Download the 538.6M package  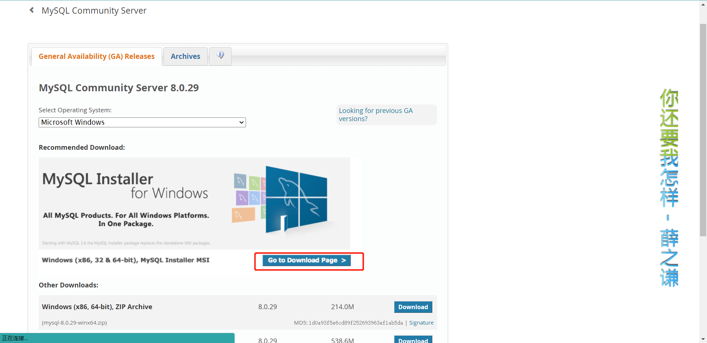(413, 340)
